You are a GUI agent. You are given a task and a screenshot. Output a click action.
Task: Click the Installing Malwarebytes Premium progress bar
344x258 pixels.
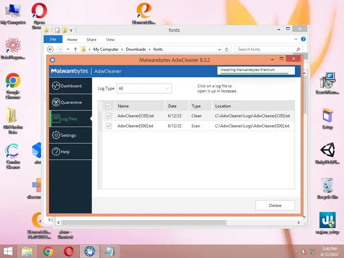click(x=256, y=71)
